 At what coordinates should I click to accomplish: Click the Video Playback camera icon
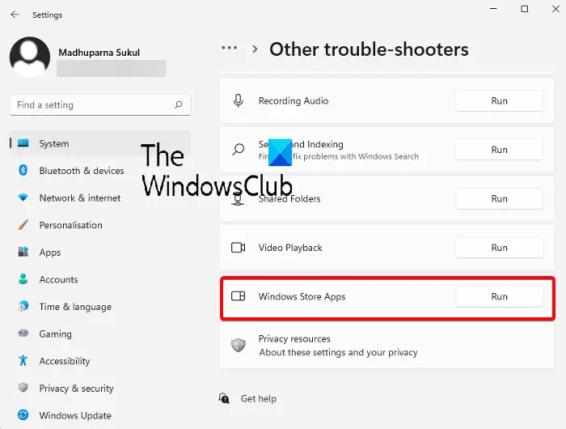(x=239, y=248)
